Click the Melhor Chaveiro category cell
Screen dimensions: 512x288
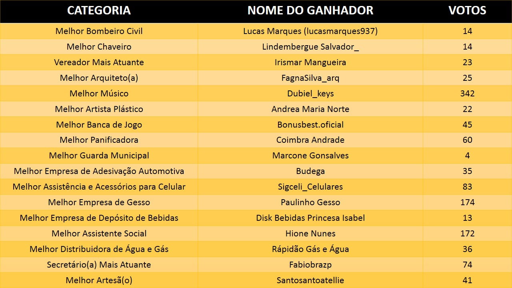pos(99,47)
